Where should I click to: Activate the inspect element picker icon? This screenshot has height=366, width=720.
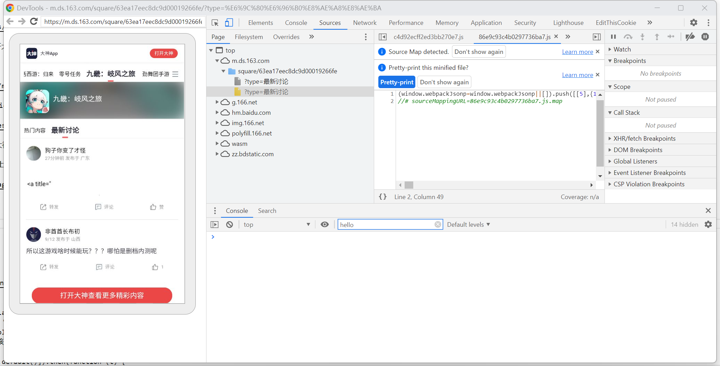coord(215,23)
